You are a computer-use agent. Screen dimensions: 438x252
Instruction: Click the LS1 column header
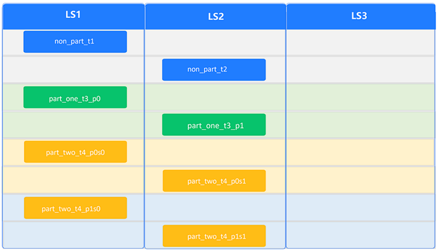[73, 15]
